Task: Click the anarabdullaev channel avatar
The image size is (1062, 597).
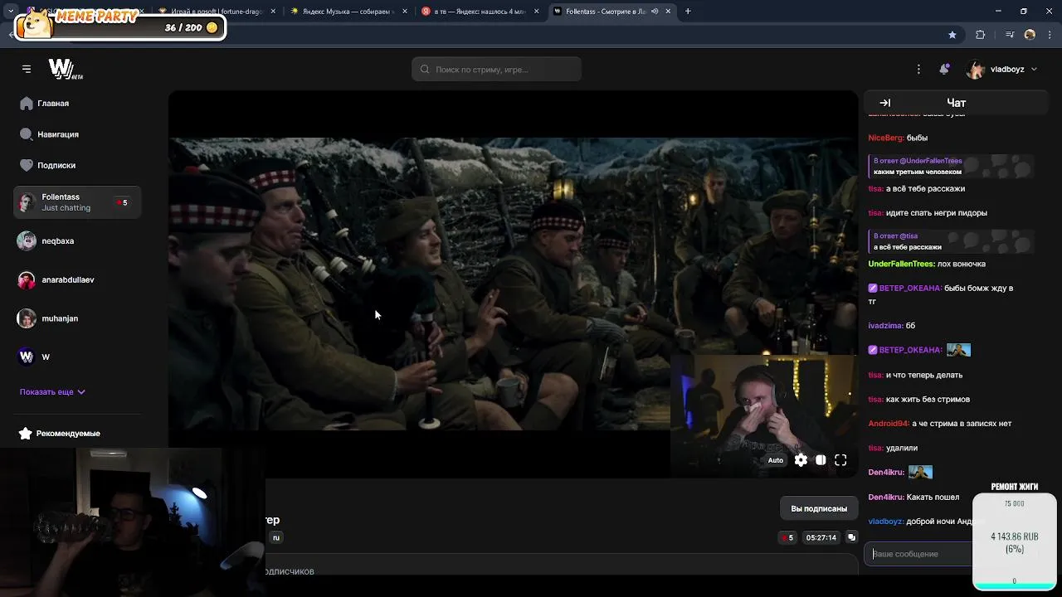Action: 27,280
